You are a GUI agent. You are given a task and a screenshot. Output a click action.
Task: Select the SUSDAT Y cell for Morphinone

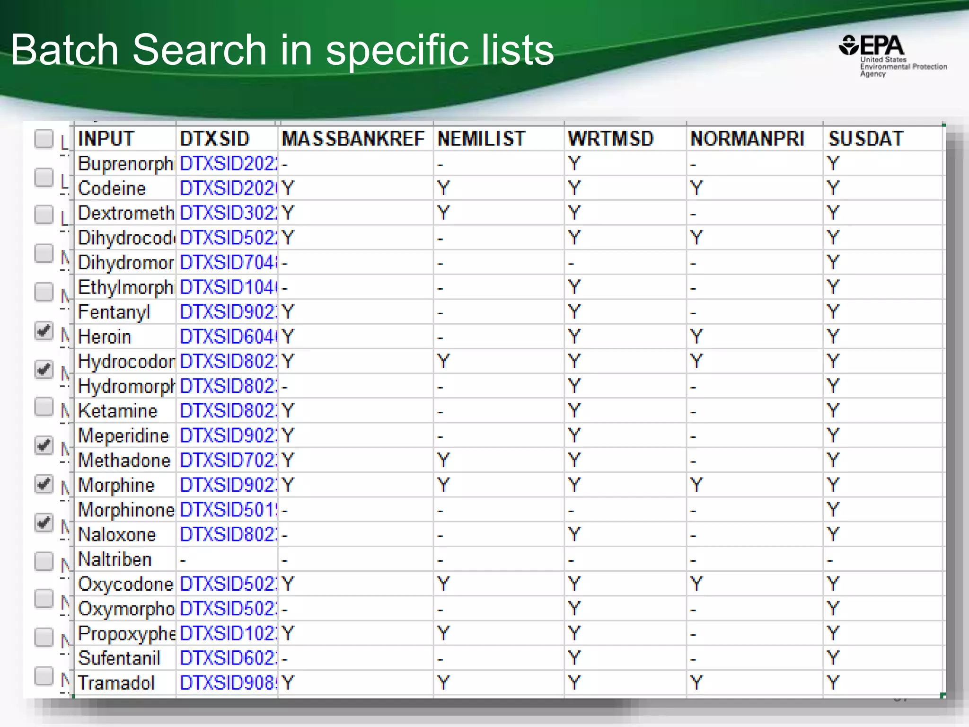click(883, 510)
